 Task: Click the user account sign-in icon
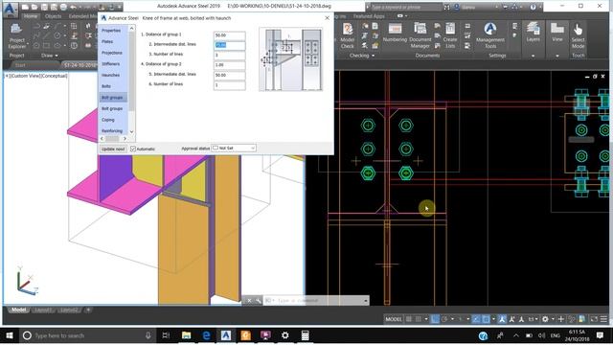[x=457, y=7]
